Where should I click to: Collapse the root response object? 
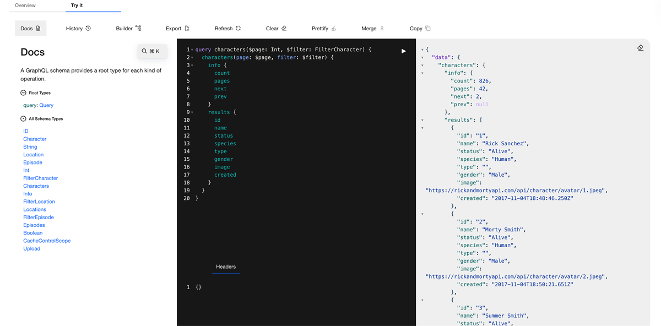tap(422, 50)
